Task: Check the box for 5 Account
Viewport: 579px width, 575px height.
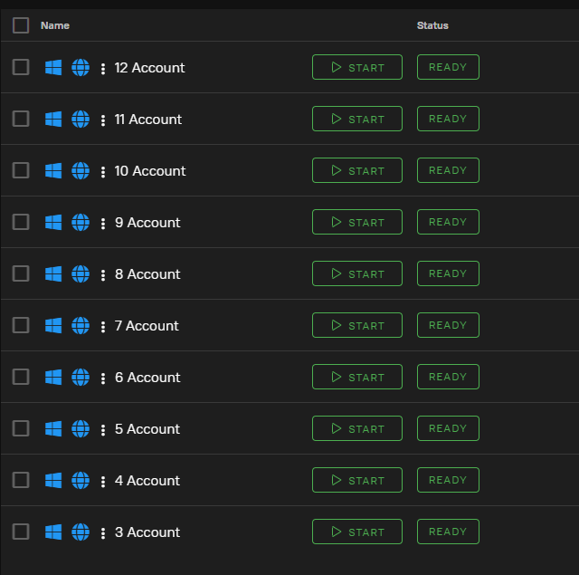Action: coord(21,428)
